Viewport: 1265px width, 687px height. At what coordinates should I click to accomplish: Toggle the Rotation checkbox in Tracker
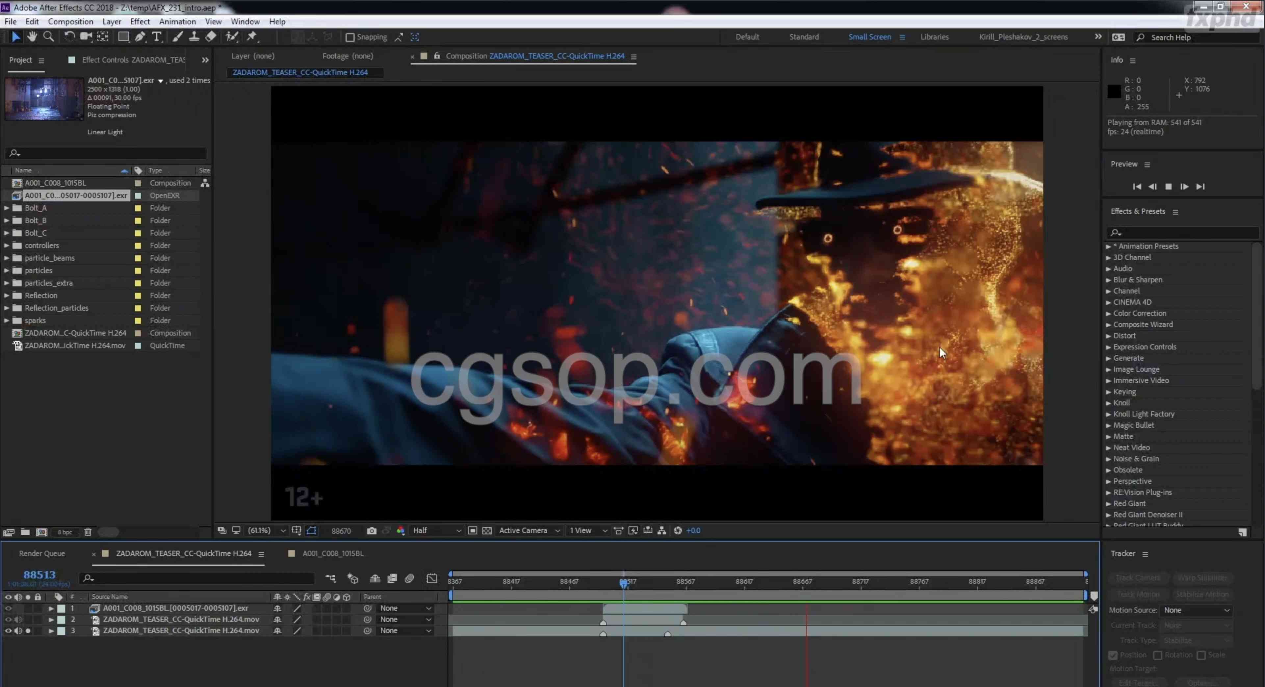click(x=1157, y=655)
